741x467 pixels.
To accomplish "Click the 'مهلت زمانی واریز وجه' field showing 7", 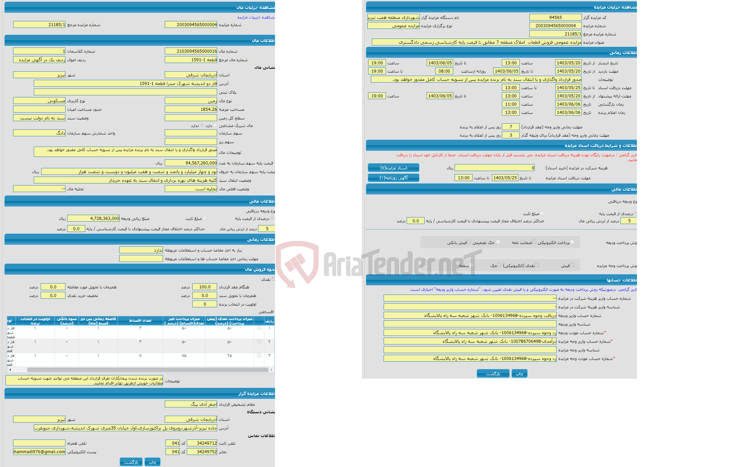I will pyautogui.click(x=511, y=127).
